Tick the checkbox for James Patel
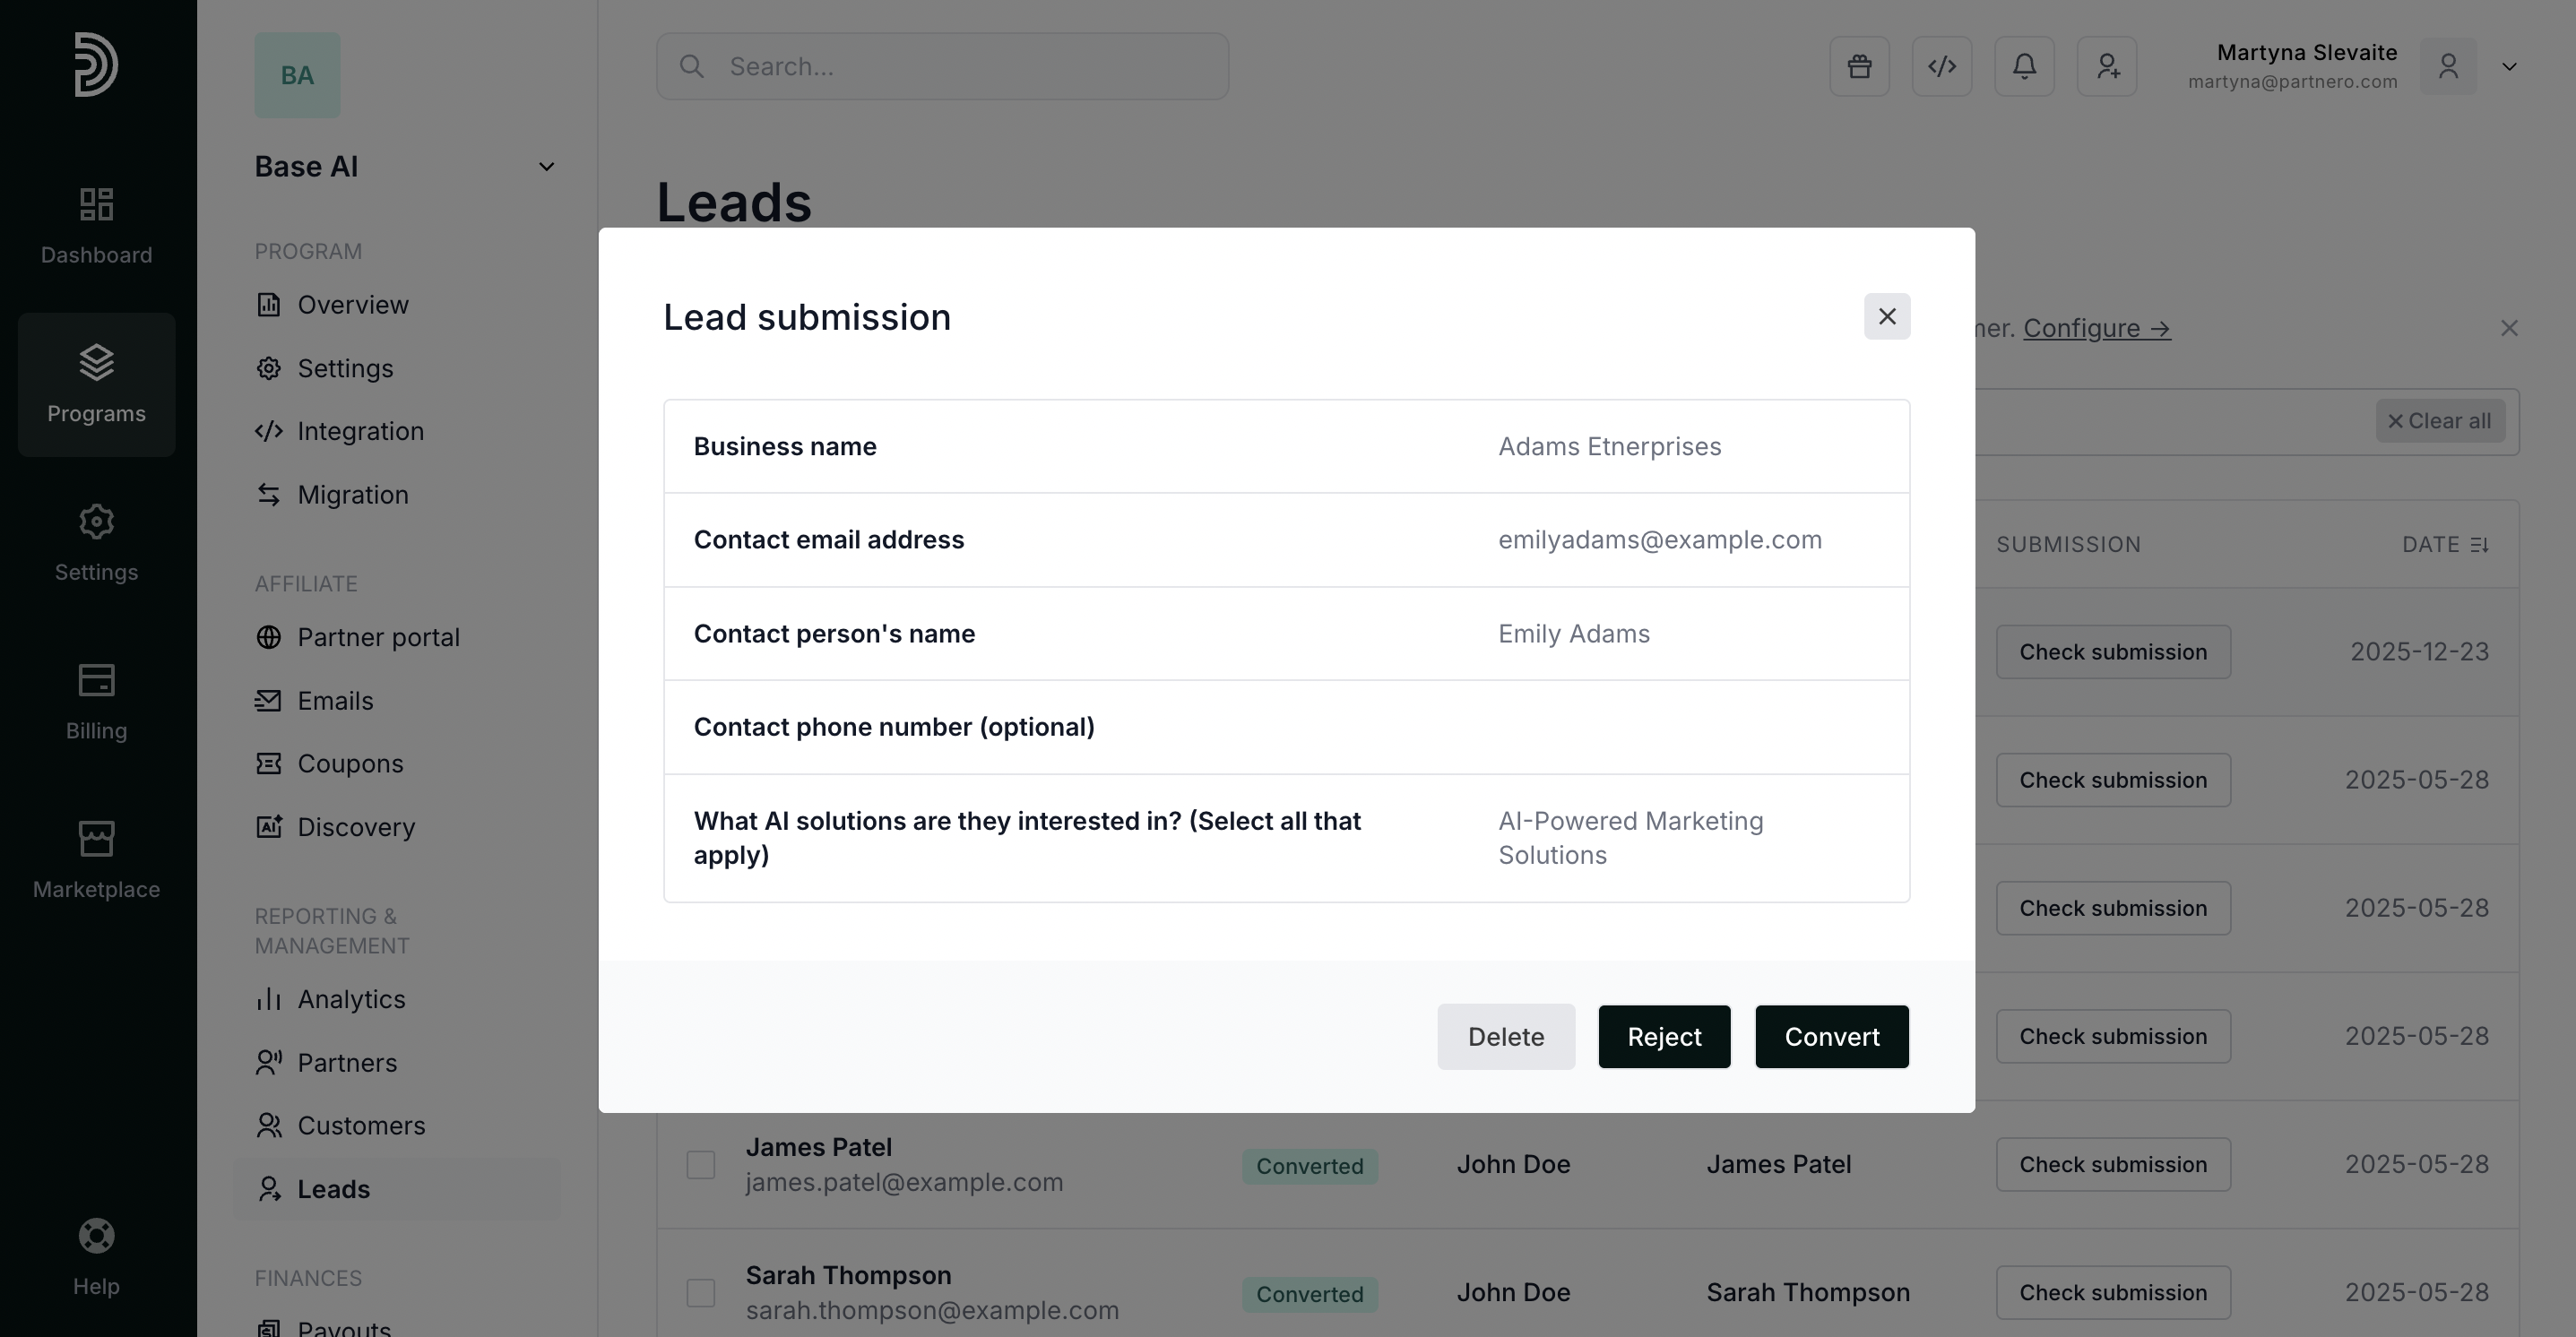 pos(700,1164)
